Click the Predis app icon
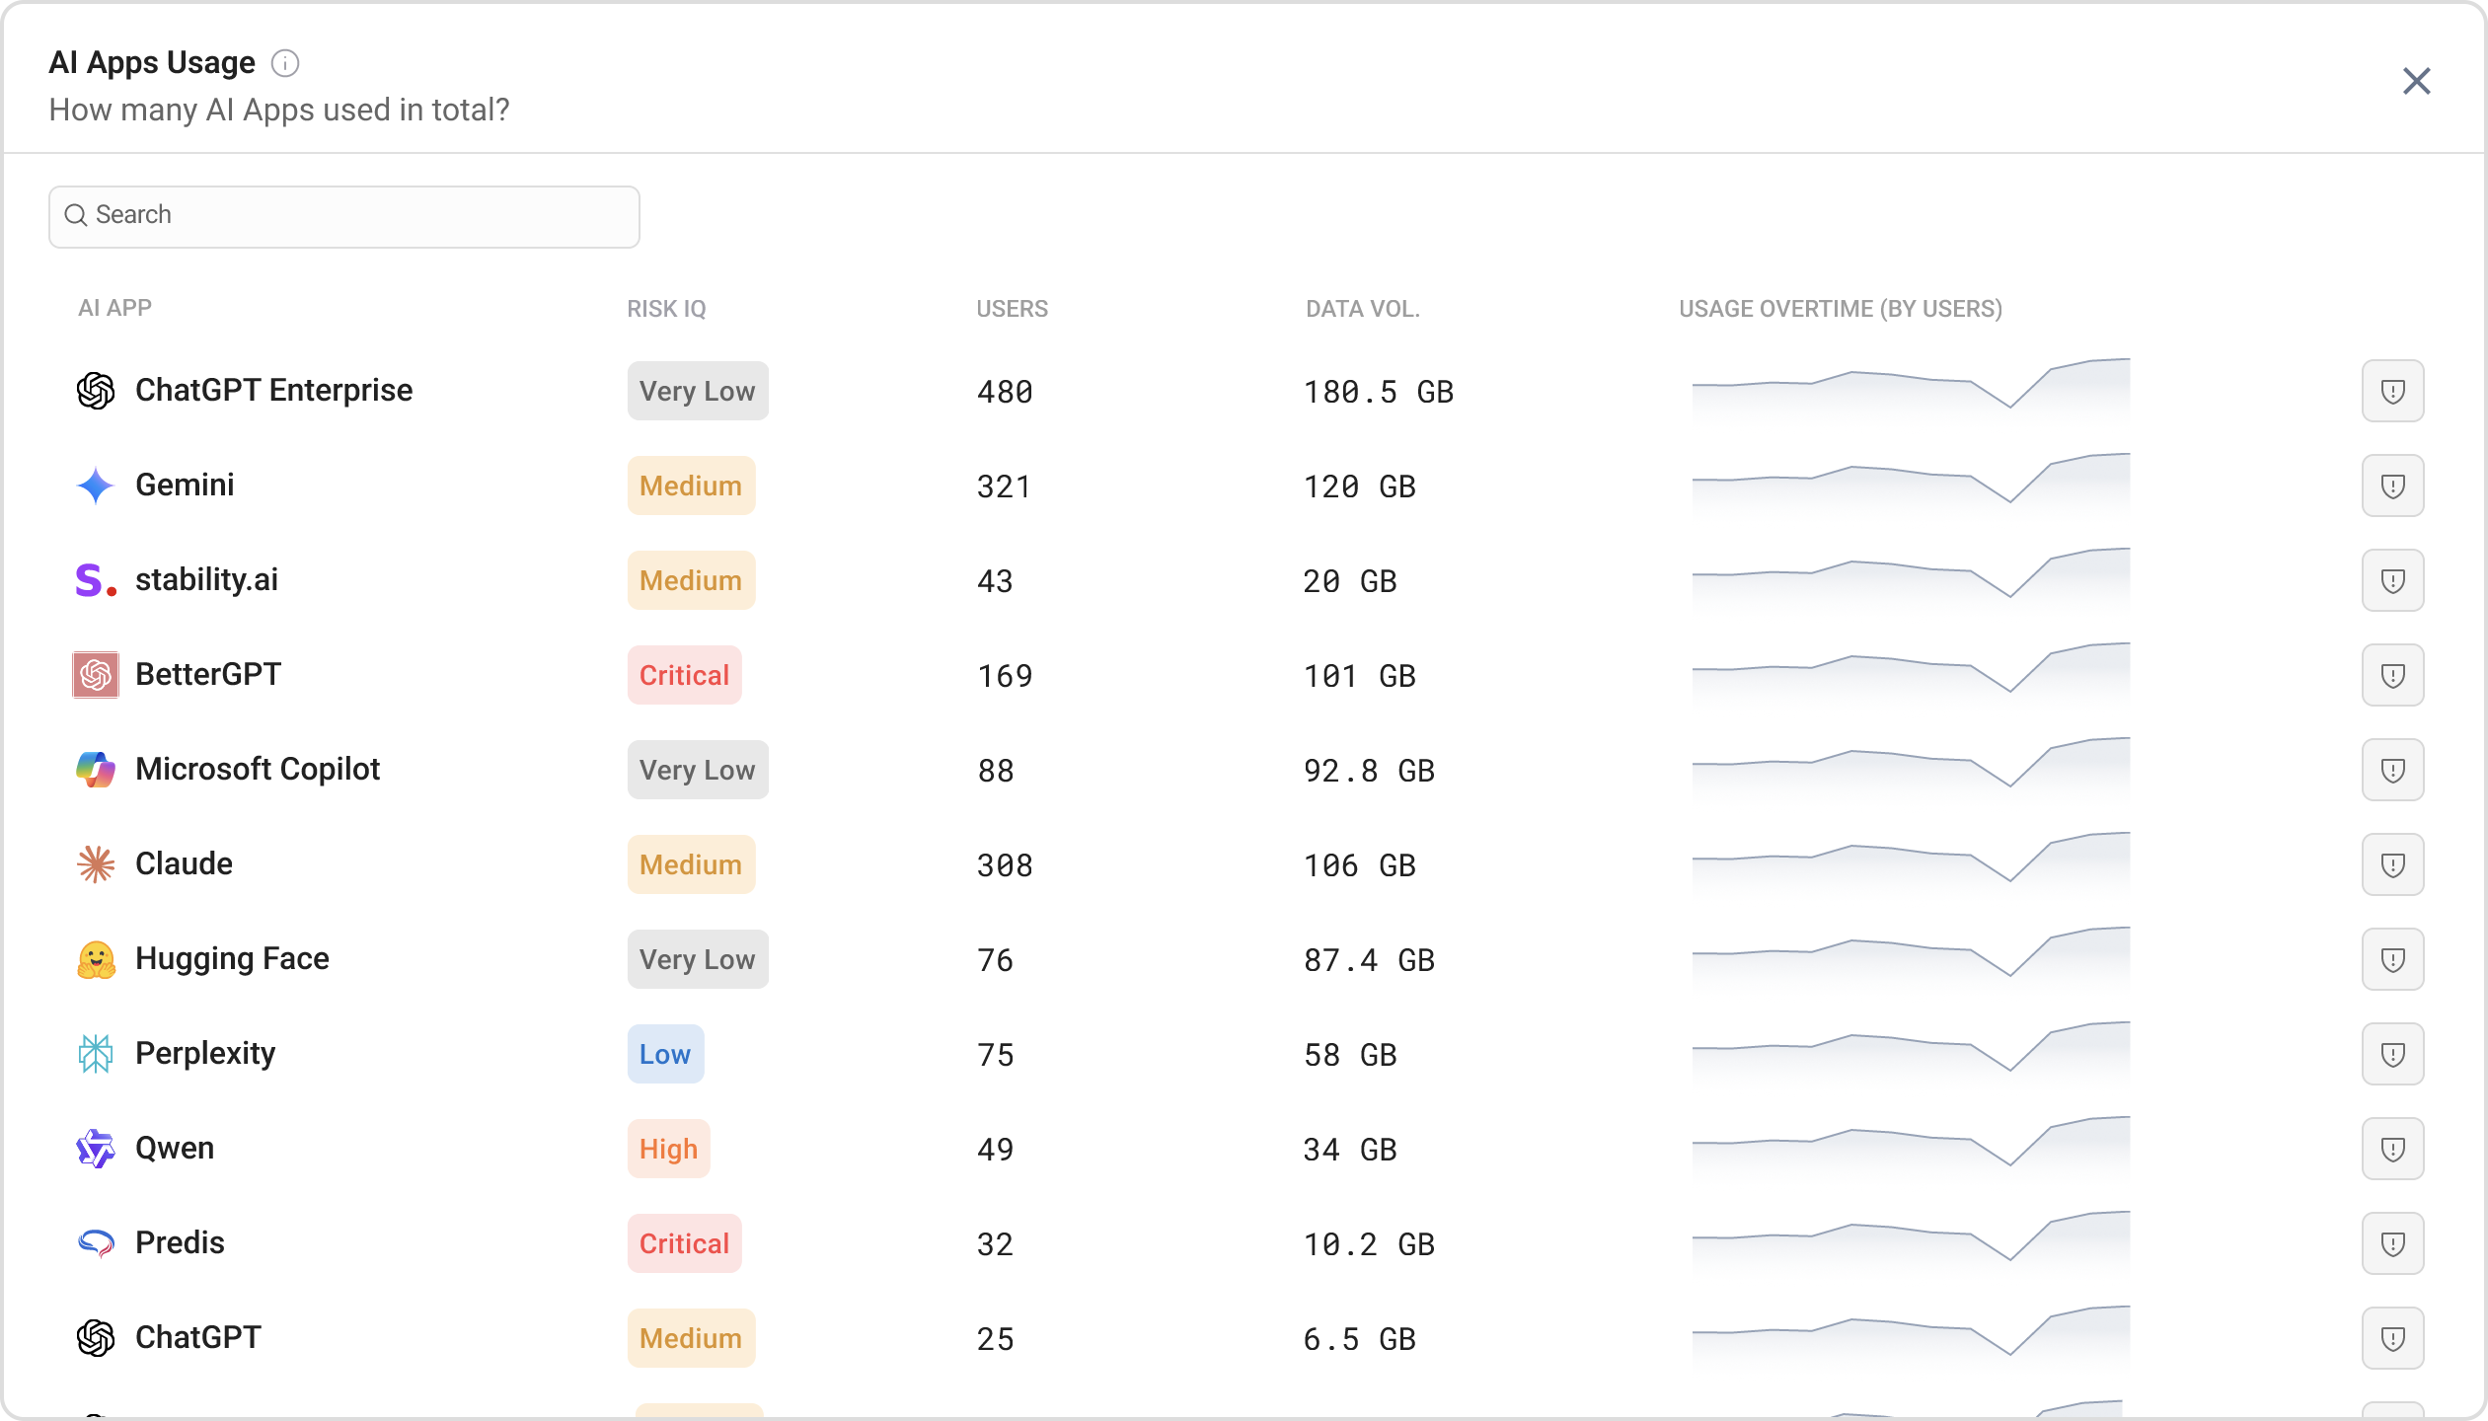Viewport: 2488px width, 1421px height. tap(96, 1242)
